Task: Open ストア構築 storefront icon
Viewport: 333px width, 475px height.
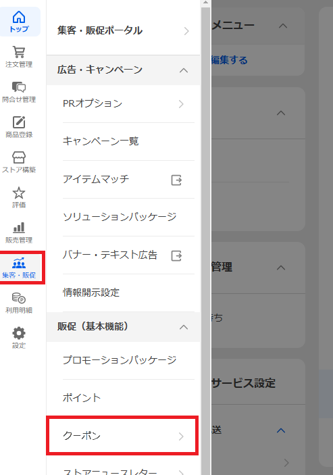Action: [x=19, y=157]
